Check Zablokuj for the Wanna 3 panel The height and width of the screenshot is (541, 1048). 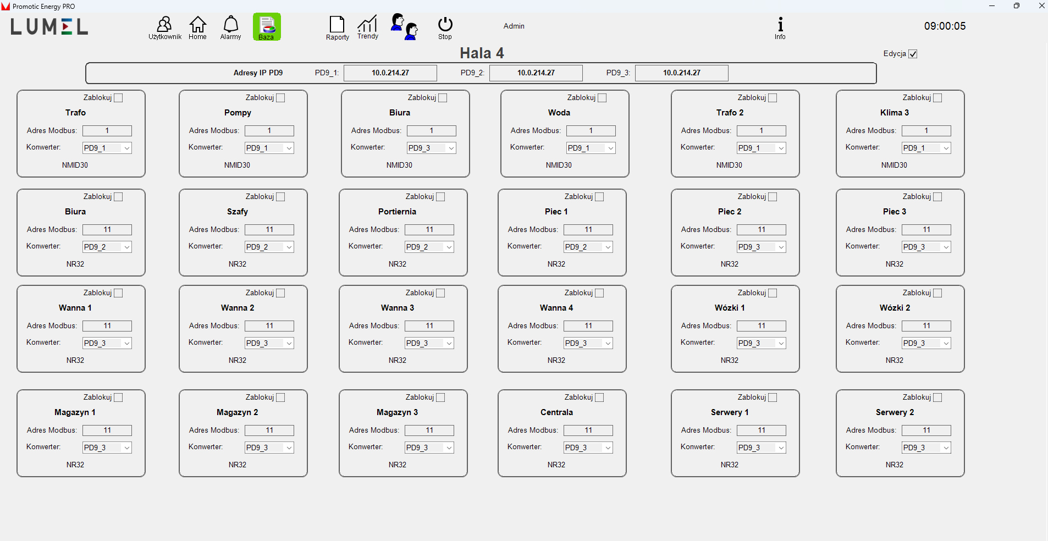tap(440, 293)
